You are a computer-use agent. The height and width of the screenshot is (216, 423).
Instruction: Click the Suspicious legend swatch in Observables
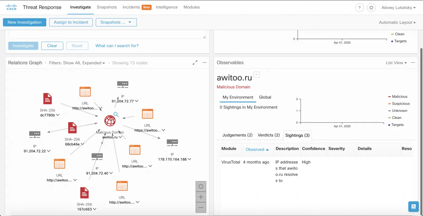pos(389,103)
